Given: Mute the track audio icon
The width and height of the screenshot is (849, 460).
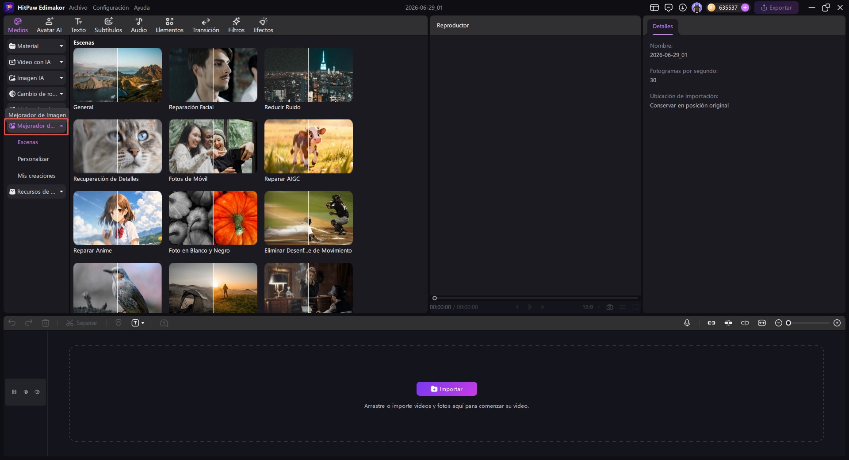Looking at the screenshot, I should coord(37,392).
